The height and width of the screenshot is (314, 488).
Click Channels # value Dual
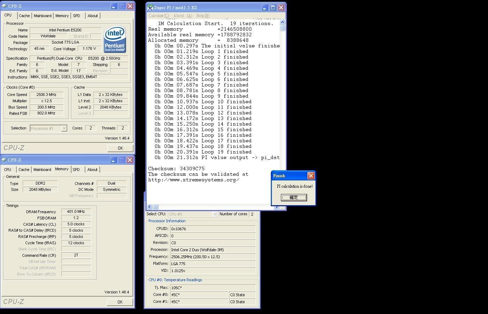[x=112, y=183]
